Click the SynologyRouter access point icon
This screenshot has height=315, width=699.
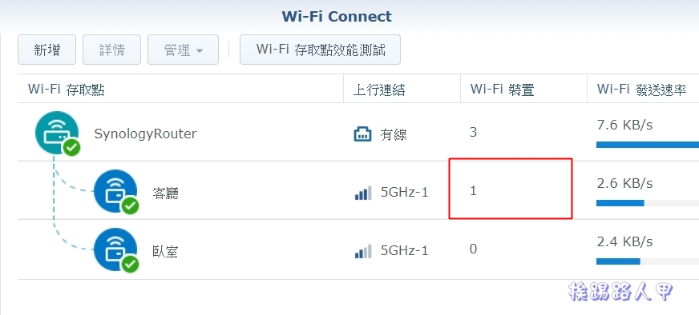coord(57,133)
